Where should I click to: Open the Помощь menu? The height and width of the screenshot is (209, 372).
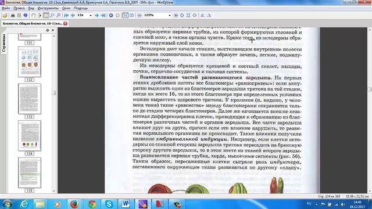[81, 8]
